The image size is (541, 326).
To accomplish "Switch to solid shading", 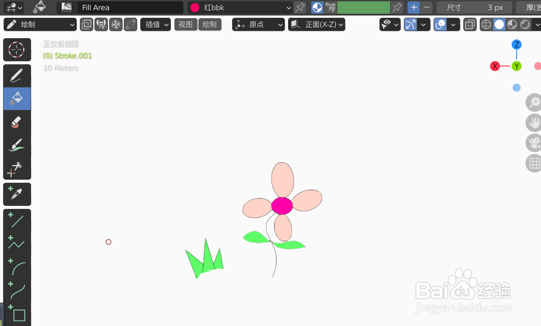I will (x=499, y=24).
